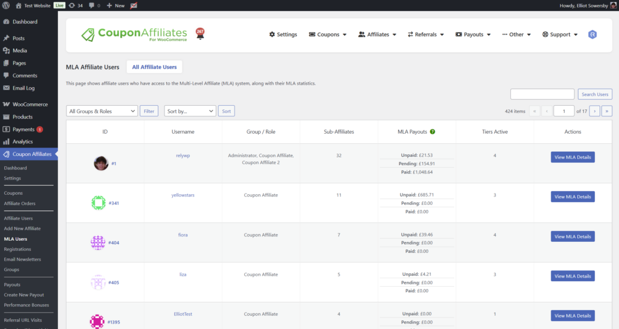The width and height of the screenshot is (619, 329).
Task: Expand the Affiliates menu in header
Action: (x=377, y=34)
